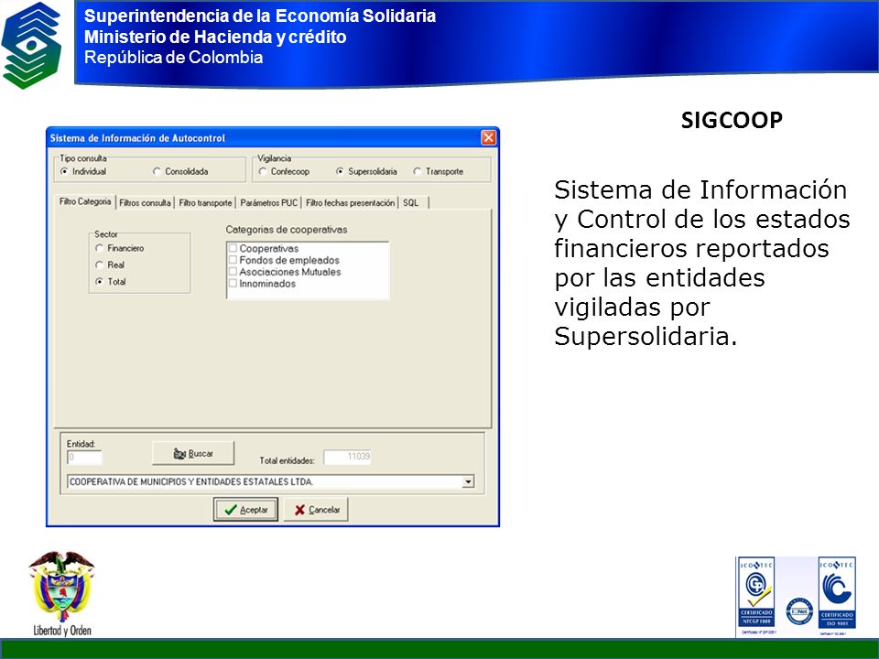Open the entity name dropdown arrow

468,482
